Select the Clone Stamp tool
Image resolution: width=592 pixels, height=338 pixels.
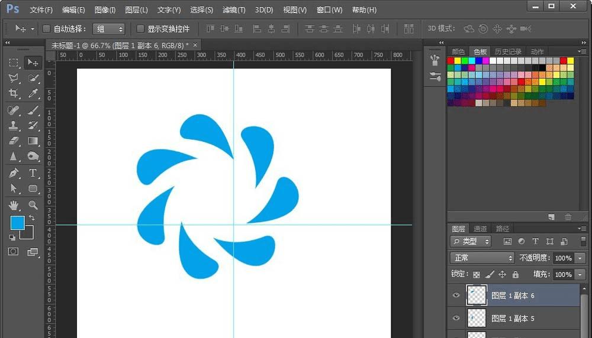pyautogui.click(x=14, y=125)
